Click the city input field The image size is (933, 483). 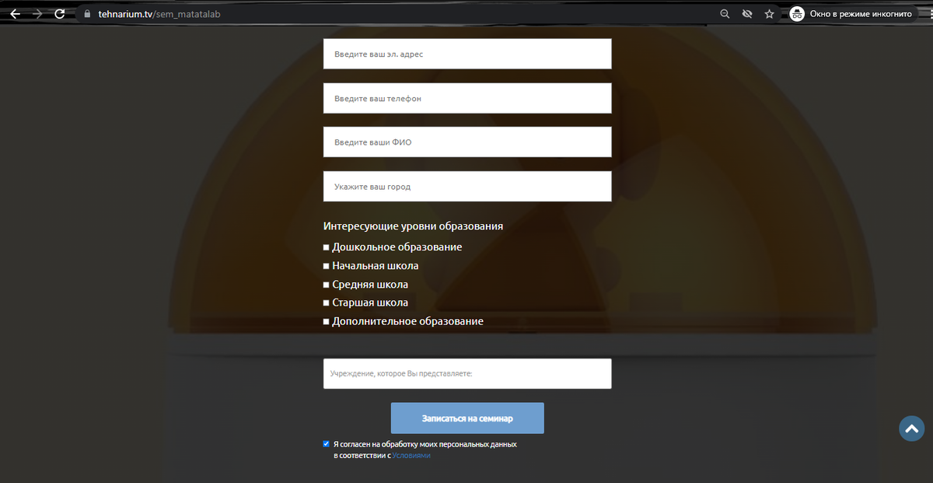coord(467,187)
